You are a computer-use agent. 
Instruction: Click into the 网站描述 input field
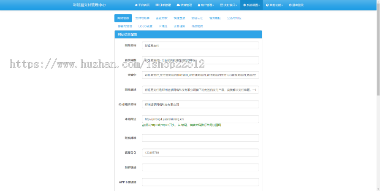[201, 90]
